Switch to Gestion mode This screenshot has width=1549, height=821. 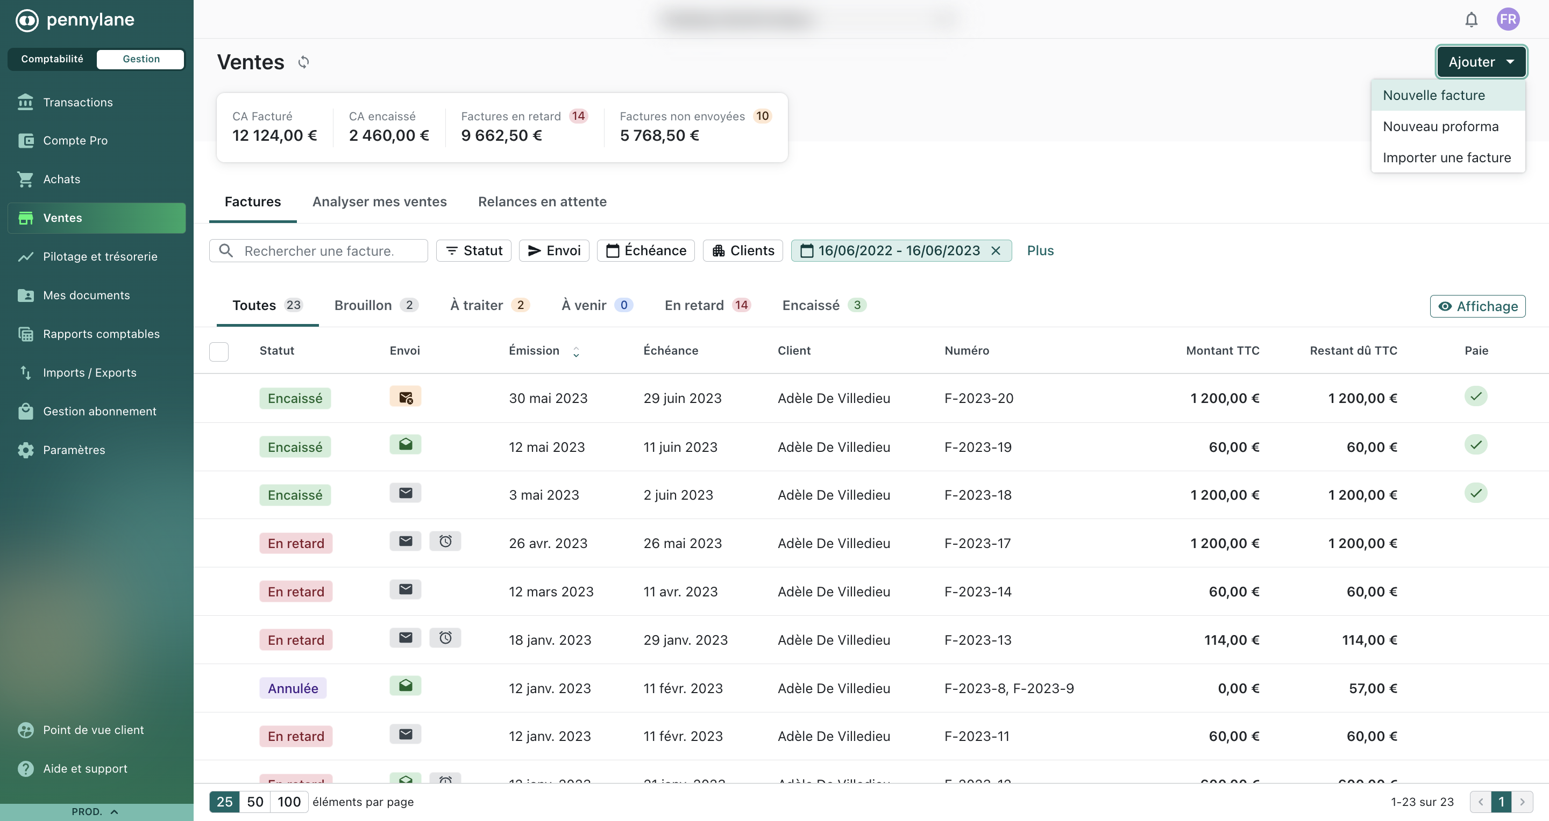[x=141, y=59]
